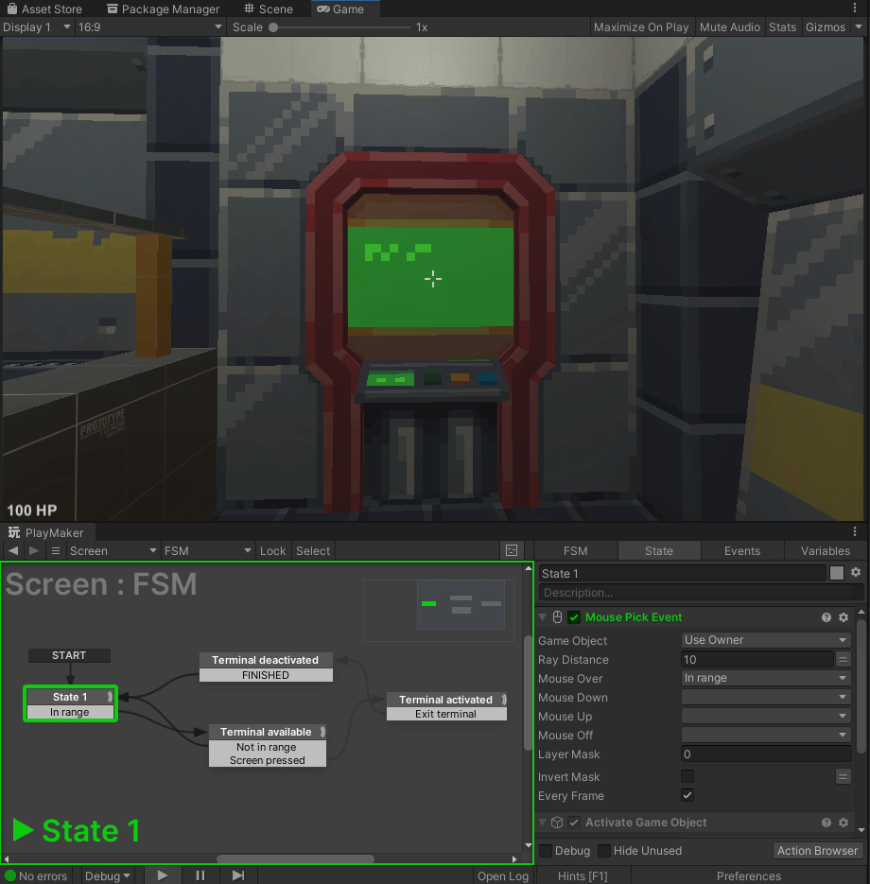Image resolution: width=870 pixels, height=884 pixels.
Task: Click the PlayMaker step forward button
Action: coord(238,875)
